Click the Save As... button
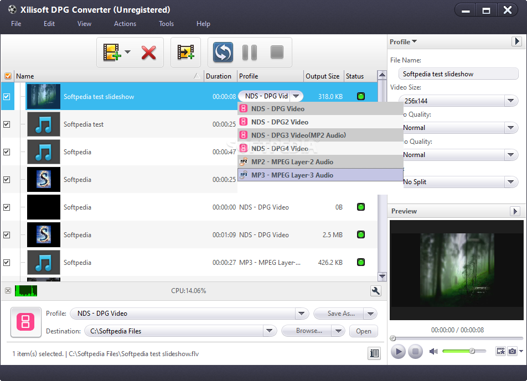This screenshot has height=381, width=527. 339,314
